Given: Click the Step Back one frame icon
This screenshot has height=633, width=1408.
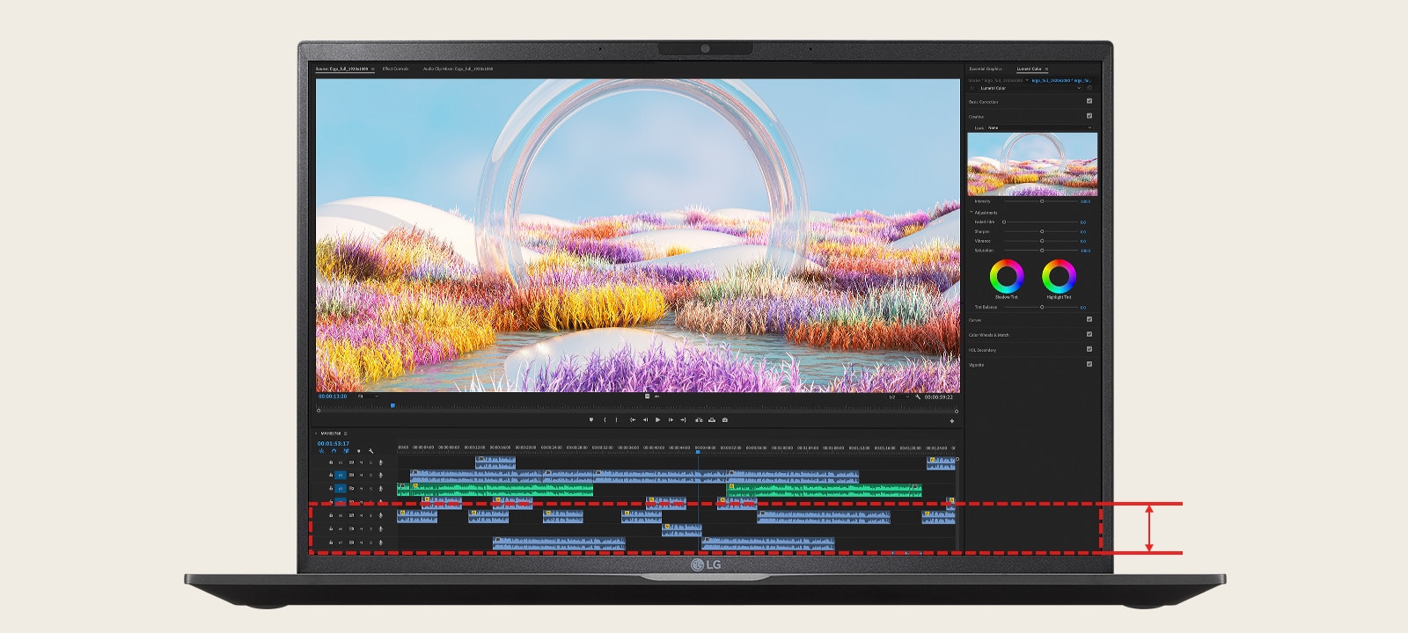Looking at the screenshot, I should coord(644,420).
